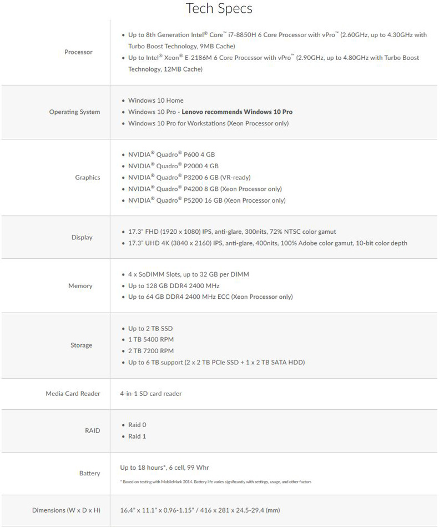Click the Display row label
The height and width of the screenshot is (527, 444).
point(82,238)
